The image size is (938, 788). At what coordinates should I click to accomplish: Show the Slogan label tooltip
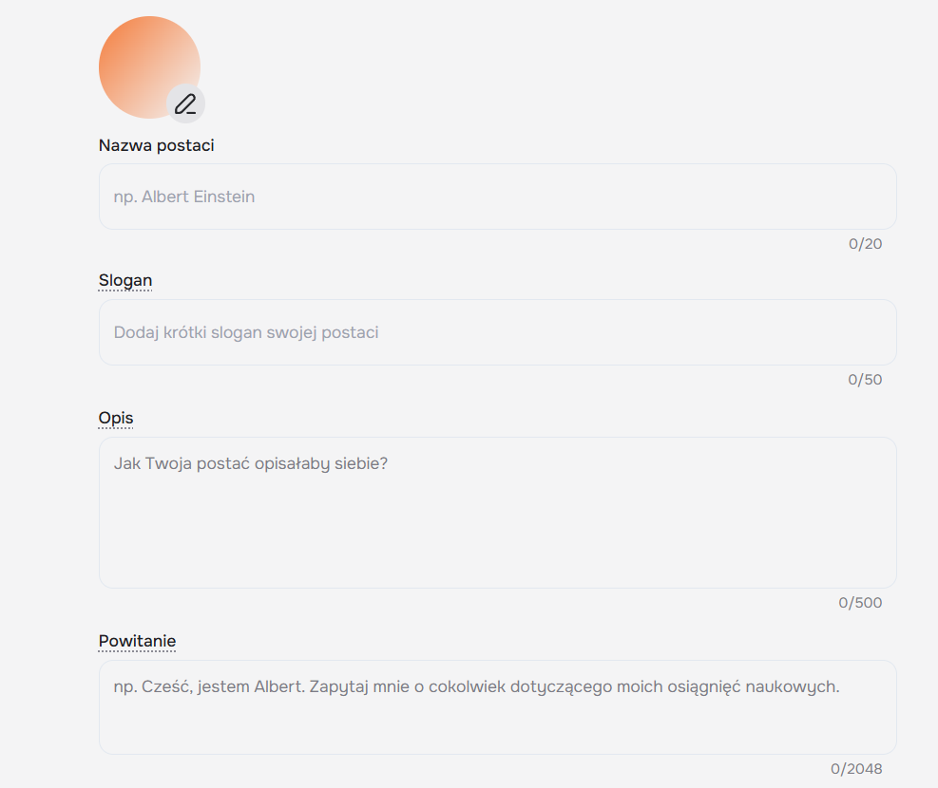click(125, 280)
